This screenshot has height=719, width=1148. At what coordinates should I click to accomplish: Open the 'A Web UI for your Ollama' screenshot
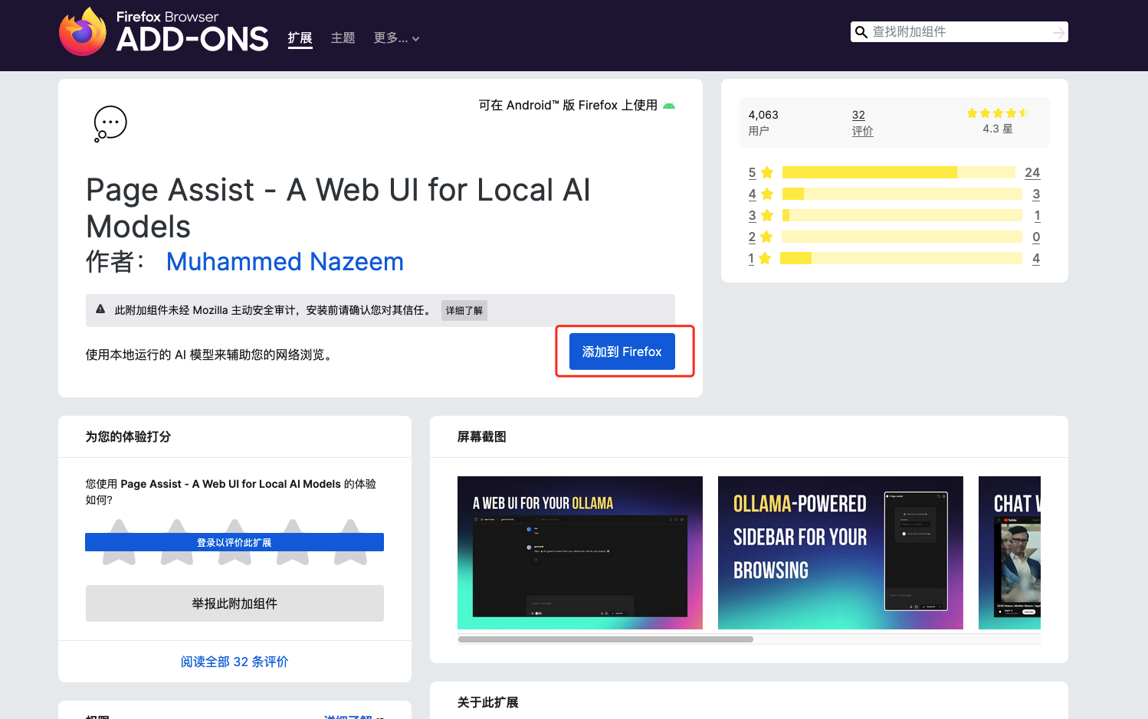click(580, 553)
